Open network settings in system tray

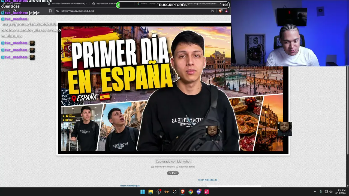coord(326,192)
